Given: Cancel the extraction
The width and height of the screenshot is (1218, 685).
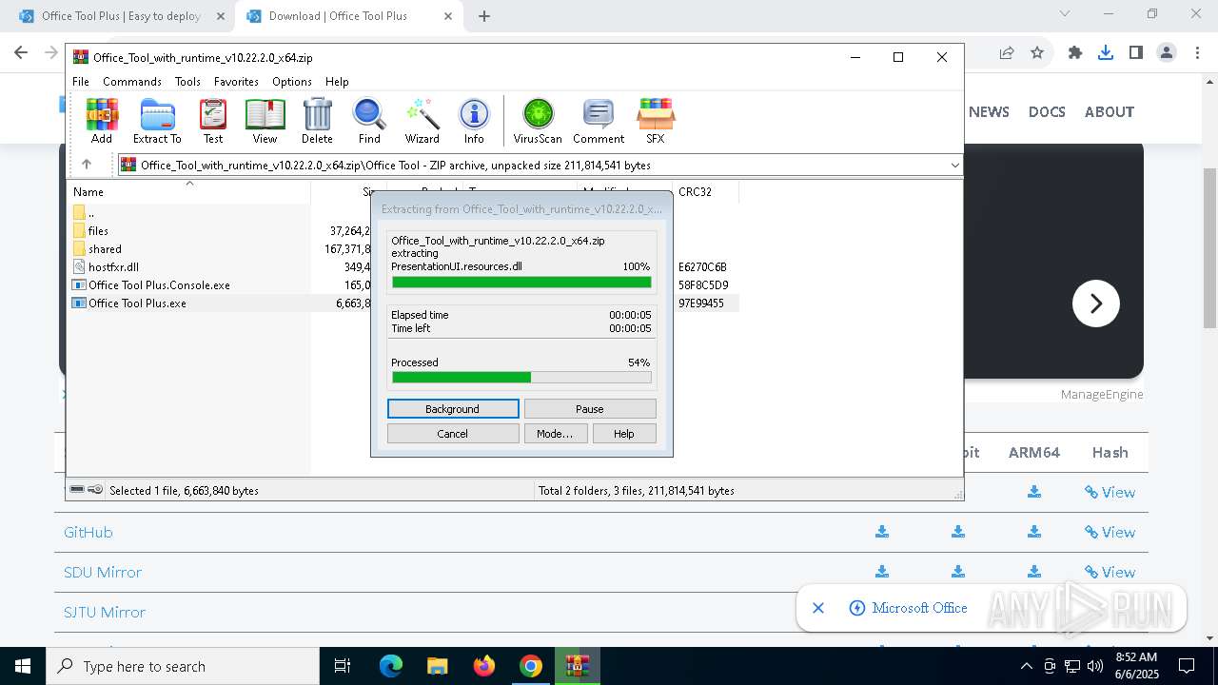Looking at the screenshot, I should coord(453,434).
